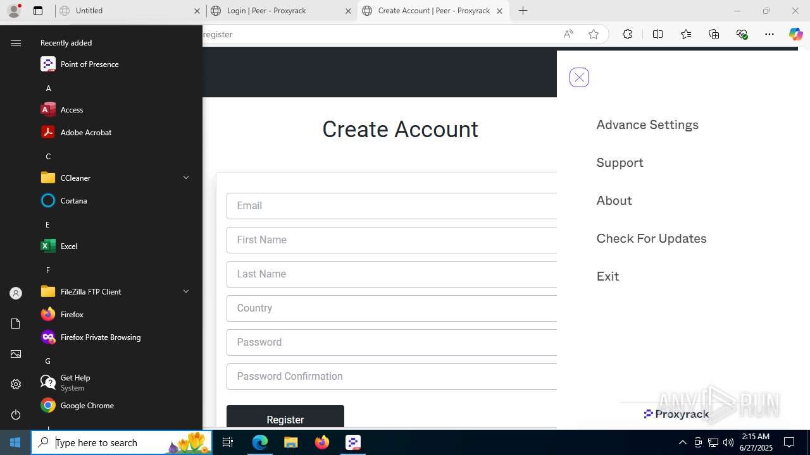Viewport: 810px width, 455px height.
Task: Open Documents icon in Start sidebar
Action: [16, 324]
